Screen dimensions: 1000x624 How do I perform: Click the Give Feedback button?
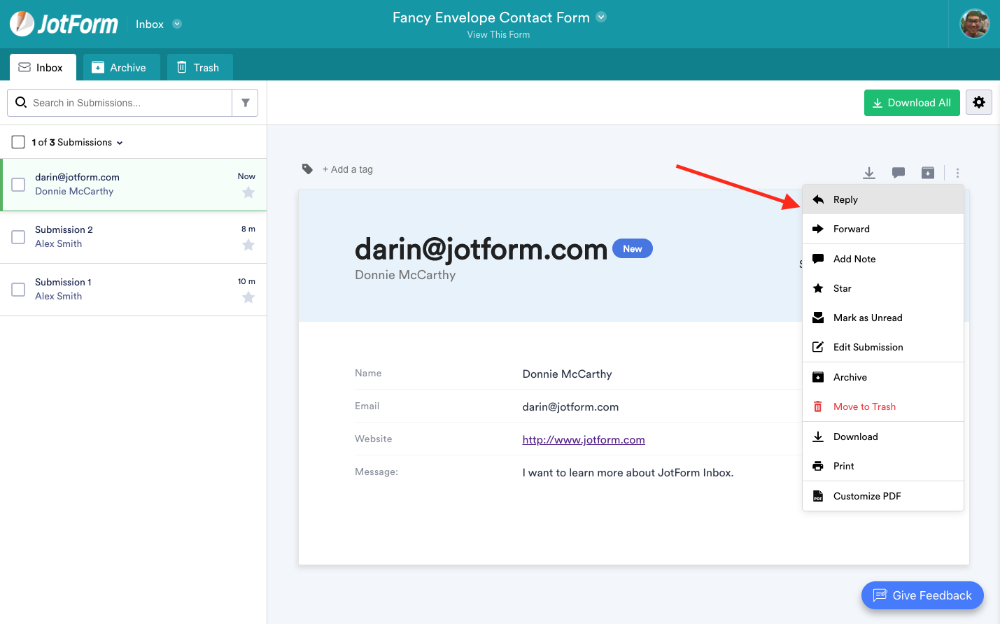pyautogui.click(x=922, y=595)
